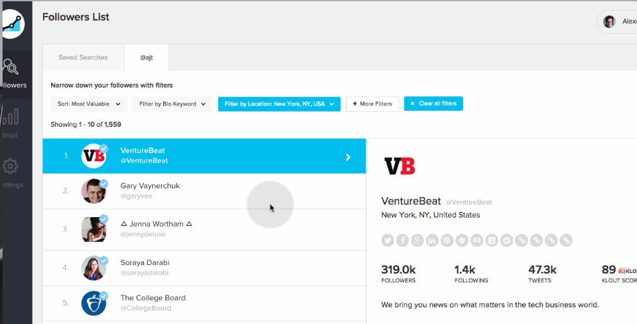
Task: Click New York, NY, United States location
Action: (x=430, y=215)
